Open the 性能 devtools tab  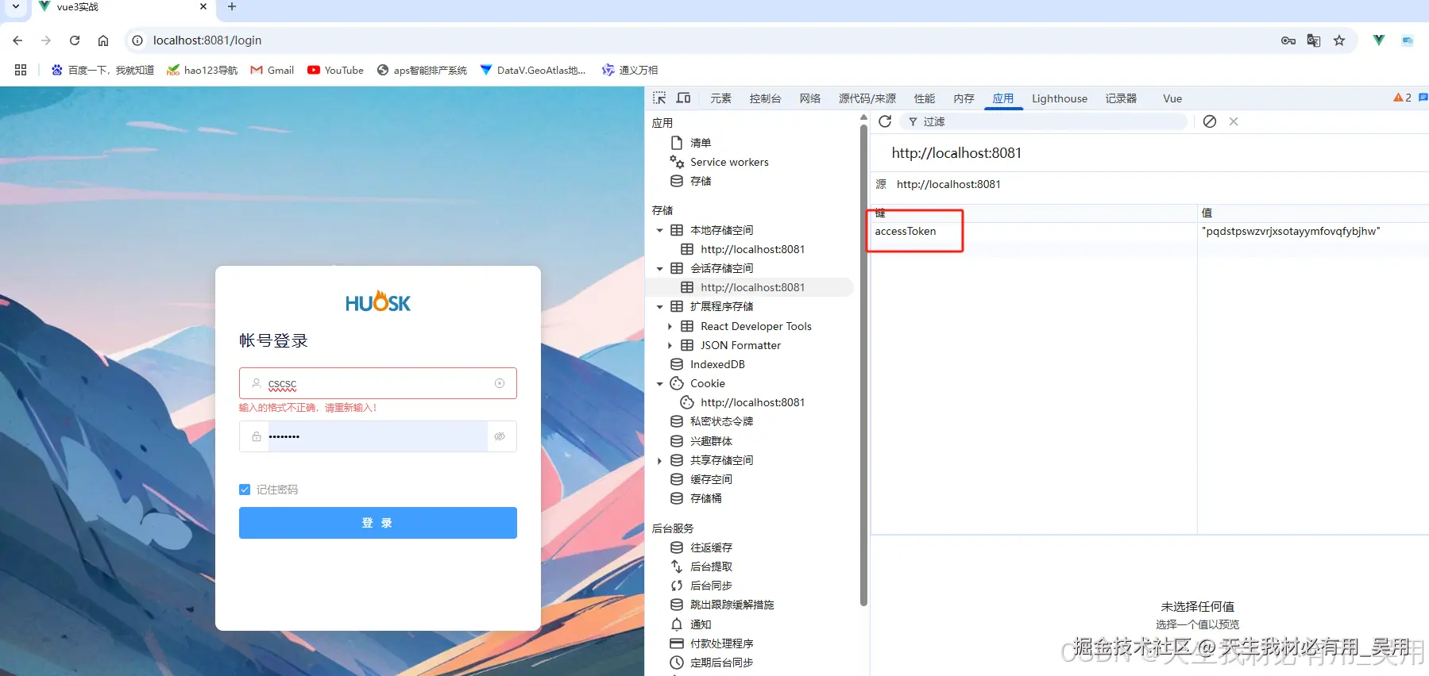tap(925, 98)
